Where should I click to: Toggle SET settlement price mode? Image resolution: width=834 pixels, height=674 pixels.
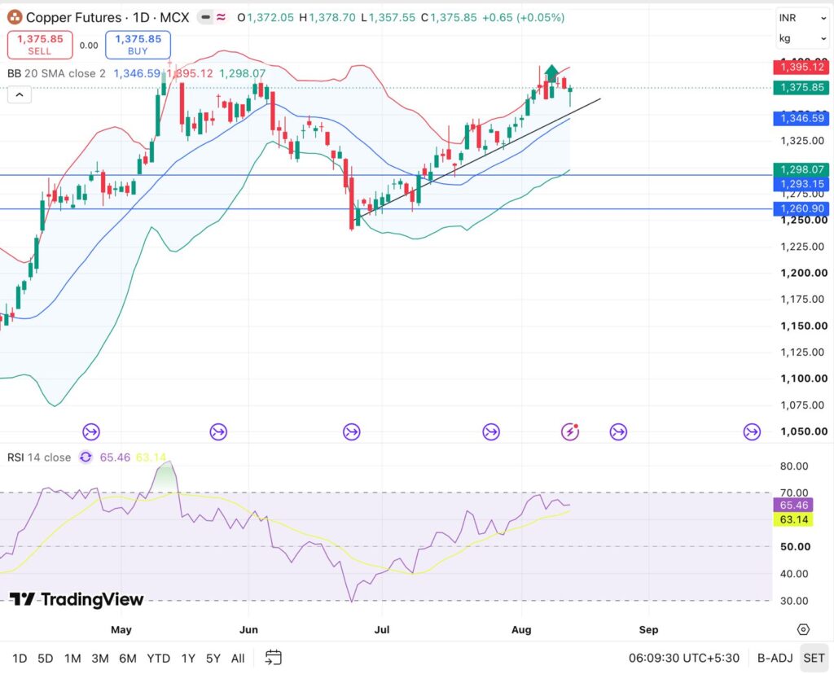pos(814,658)
